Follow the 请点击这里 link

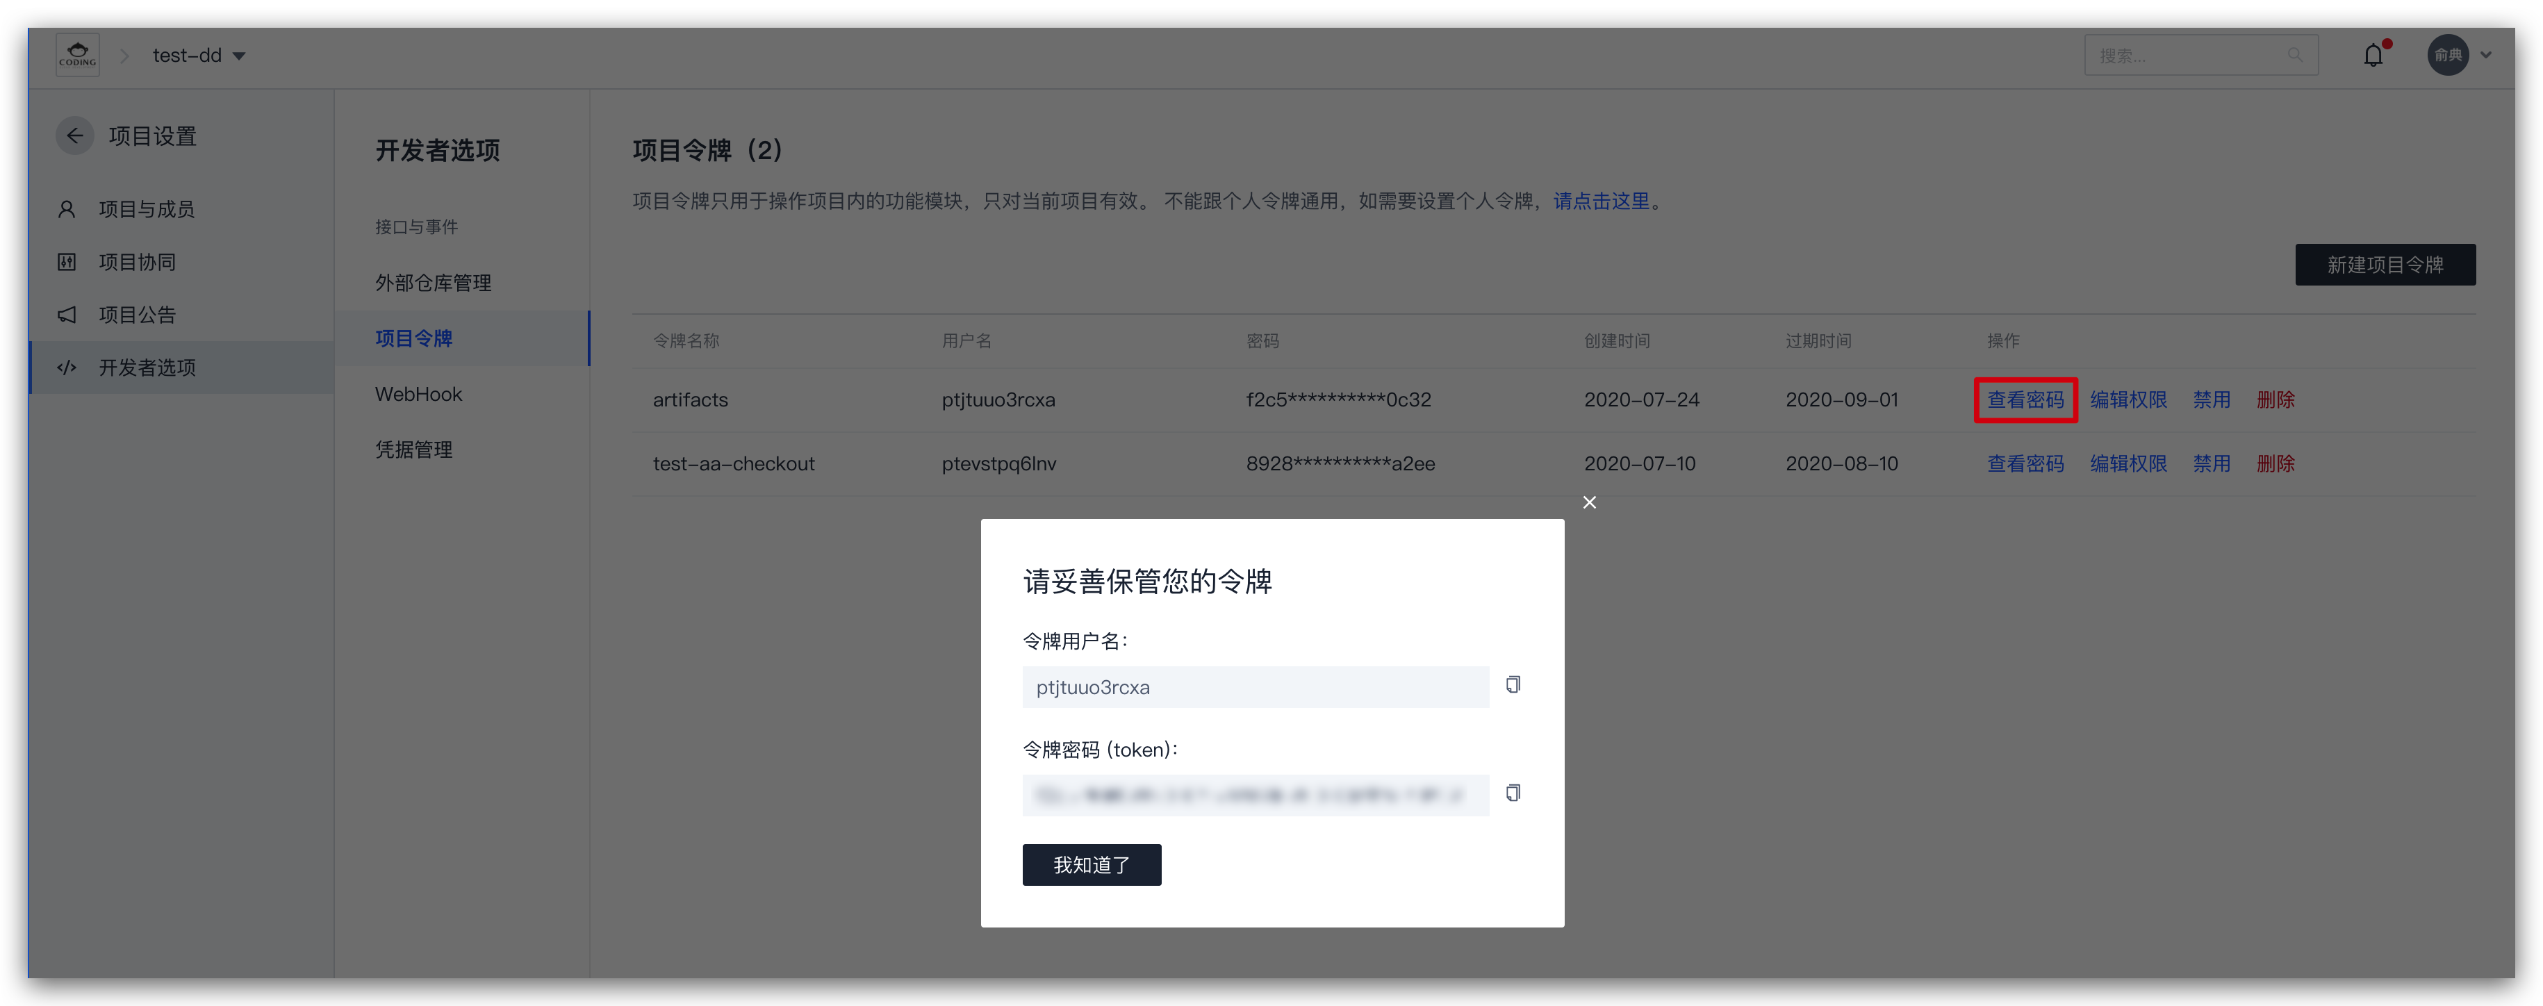pyautogui.click(x=1602, y=201)
